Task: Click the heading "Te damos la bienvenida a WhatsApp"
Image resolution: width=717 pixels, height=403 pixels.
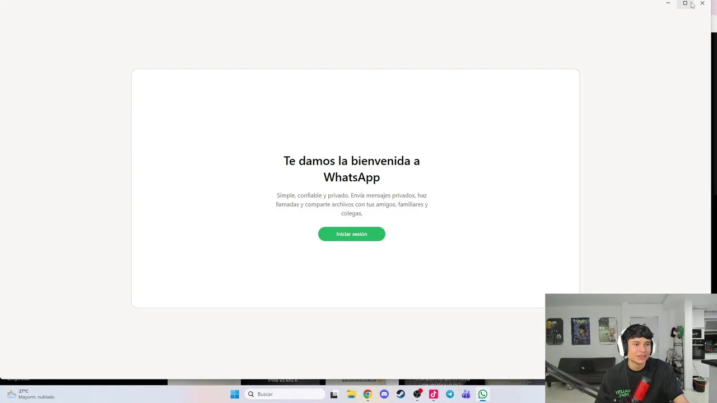Action: 352,169
